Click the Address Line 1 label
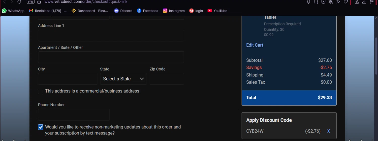The height and width of the screenshot is (141, 378). tap(51, 26)
